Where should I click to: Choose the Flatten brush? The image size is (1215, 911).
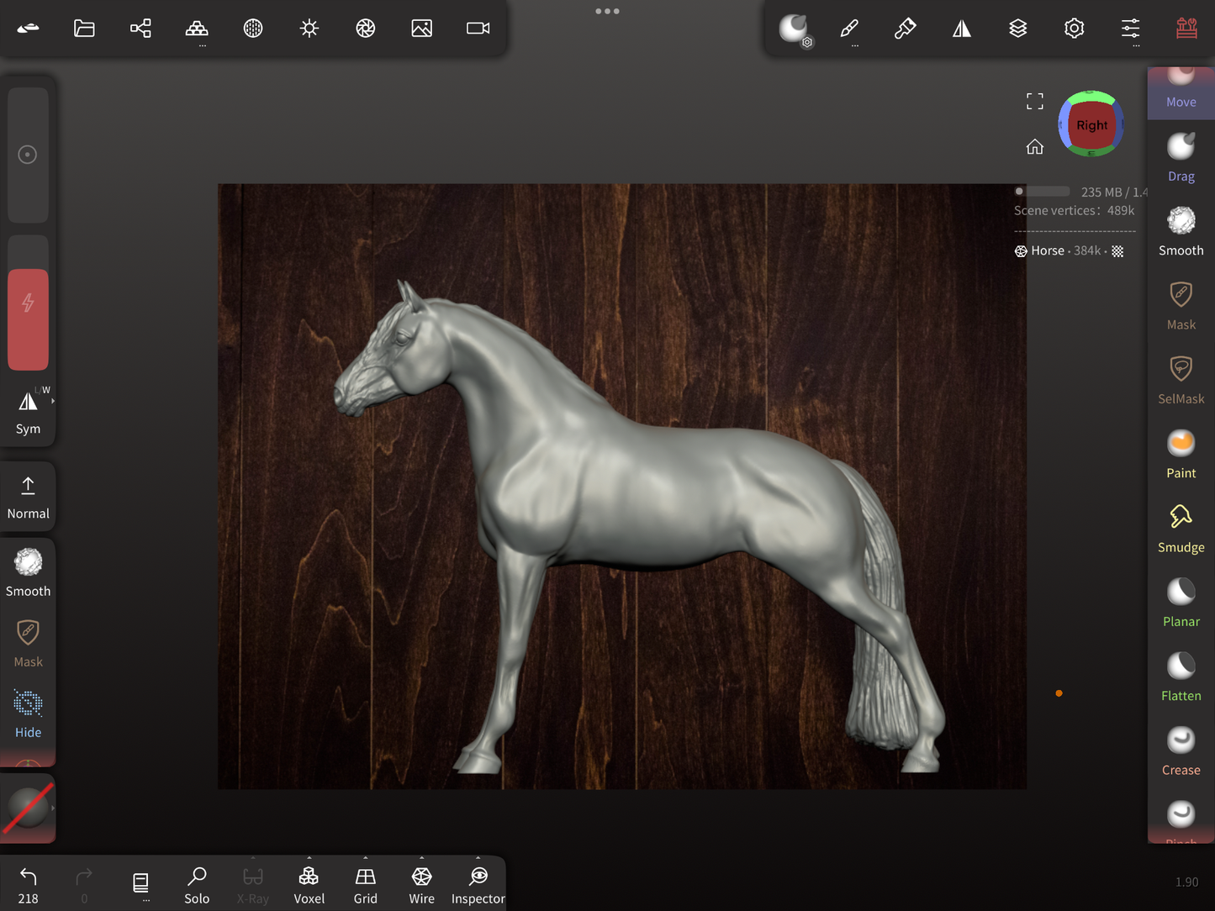(x=1181, y=677)
